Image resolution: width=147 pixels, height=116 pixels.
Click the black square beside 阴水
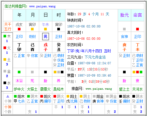tap(134, 96)
